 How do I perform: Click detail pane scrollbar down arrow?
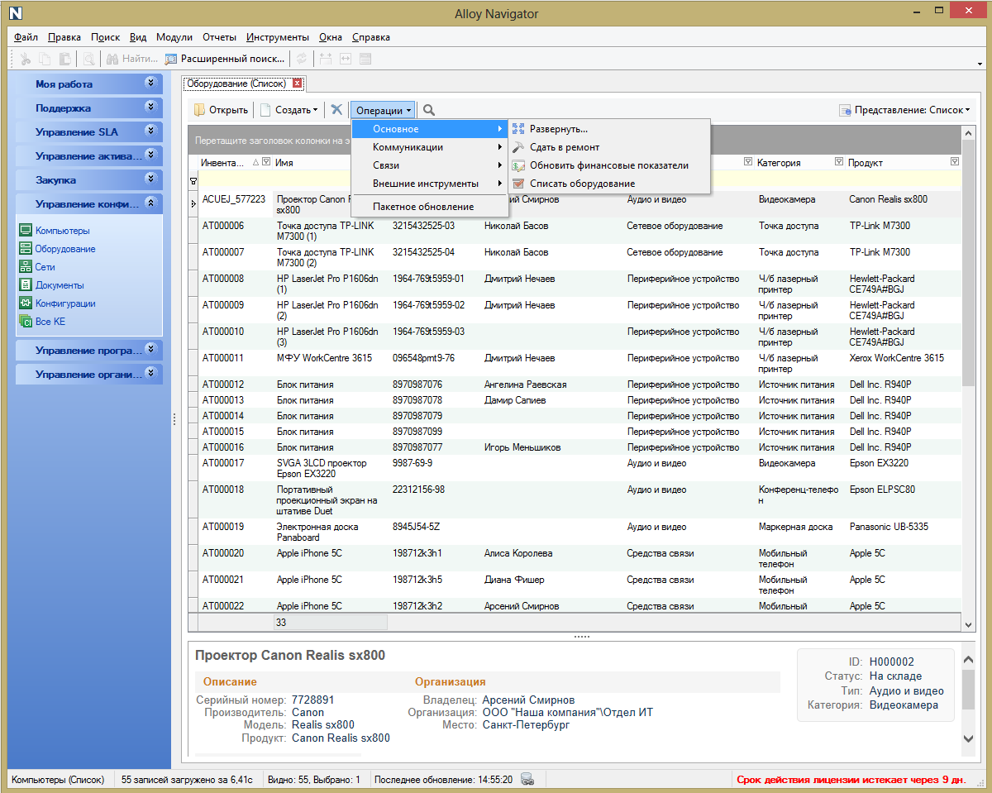point(970,738)
